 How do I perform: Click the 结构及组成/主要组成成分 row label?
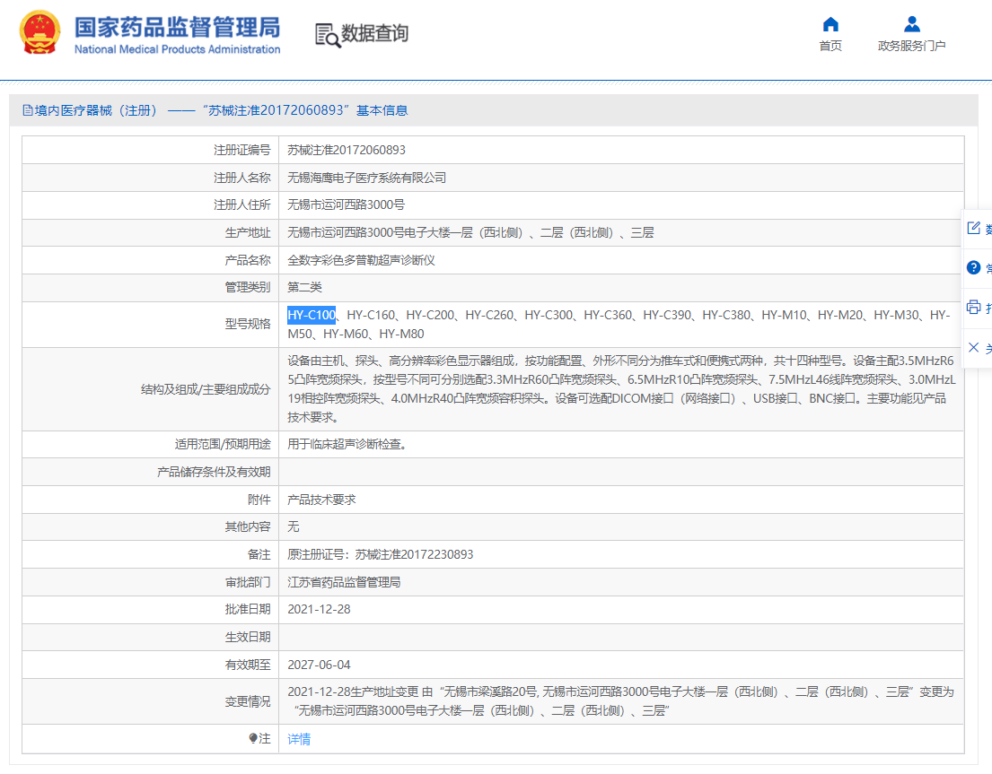pyautogui.click(x=206, y=389)
